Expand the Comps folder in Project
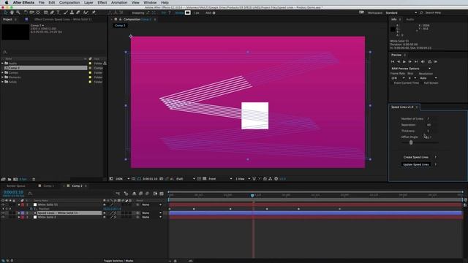 tap(2, 72)
